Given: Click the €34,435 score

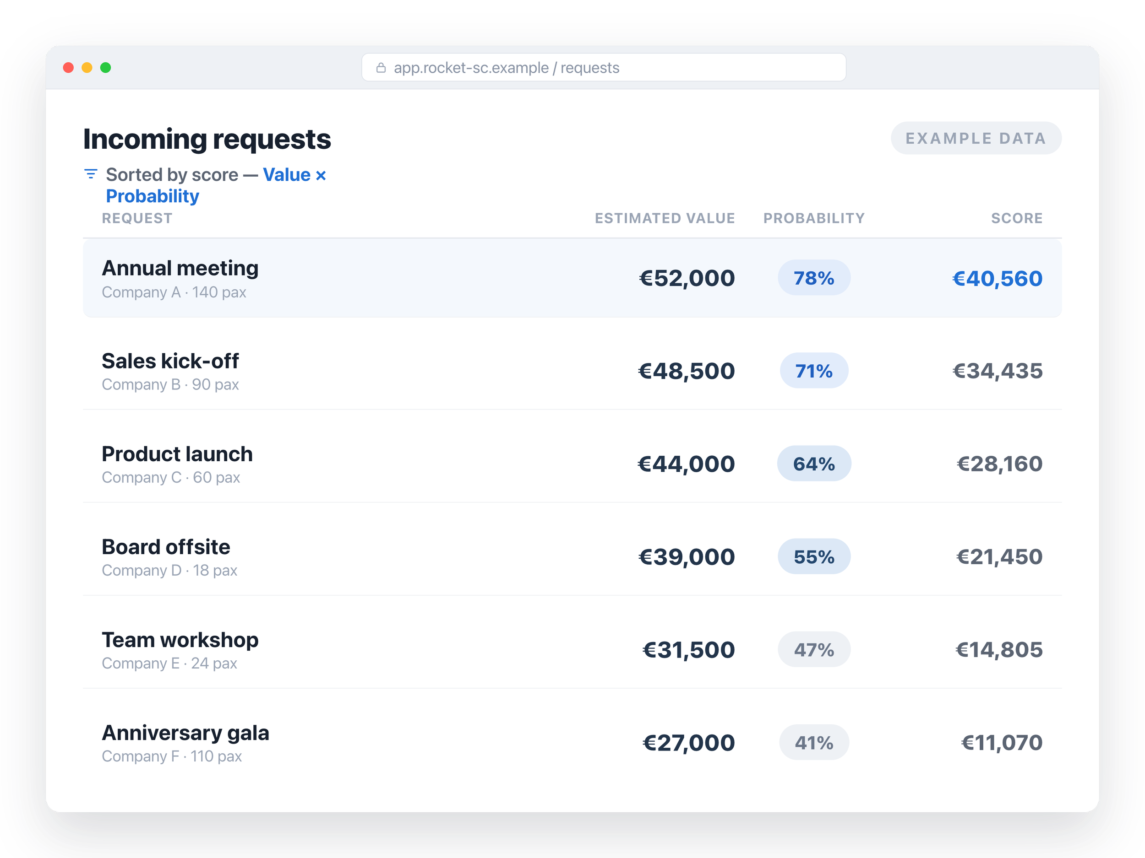Looking at the screenshot, I should pyautogui.click(x=998, y=371).
